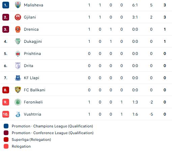Click the Drenica club crest icon

pyautogui.click(x=18, y=29)
